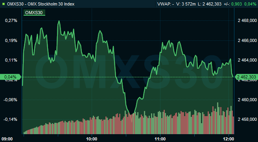Click the 2 468,000 right axis label
The height and width of the screenshot is (142, 258).
pyautogui.click(x=247, y=21)
